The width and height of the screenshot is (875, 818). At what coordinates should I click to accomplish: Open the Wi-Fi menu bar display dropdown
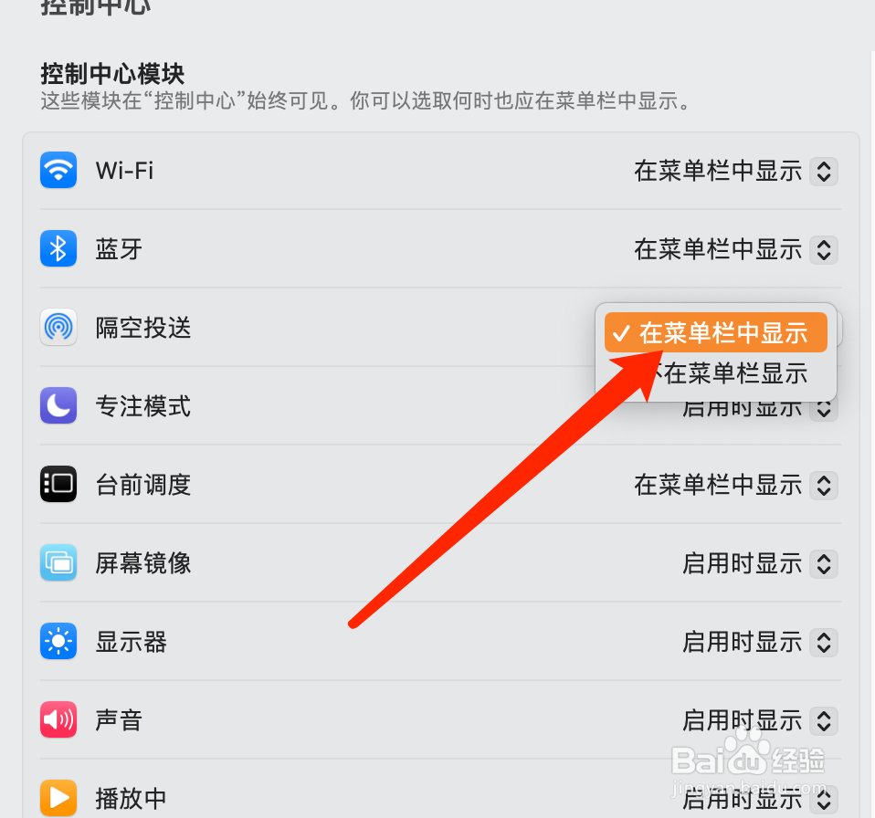click(735, 171)
